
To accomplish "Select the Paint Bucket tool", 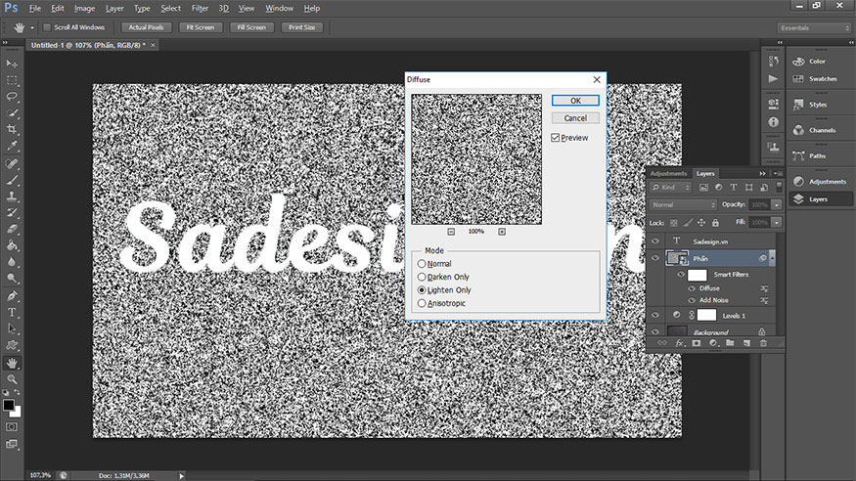I will (x=12, y=245).
